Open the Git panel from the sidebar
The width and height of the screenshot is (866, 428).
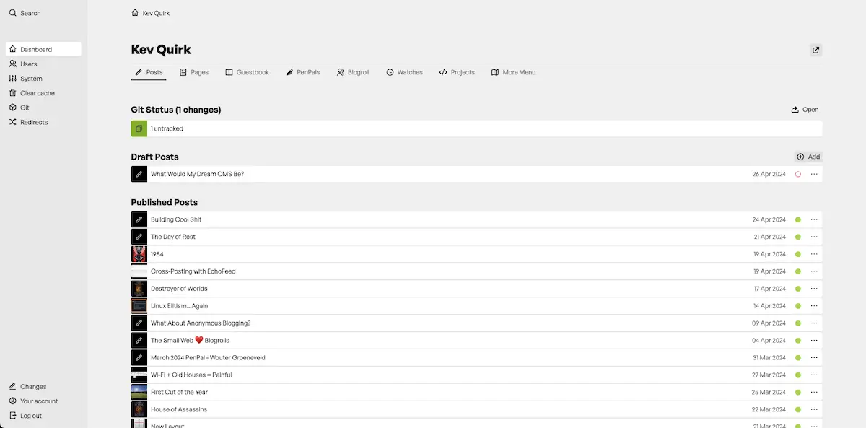(25, 108)
